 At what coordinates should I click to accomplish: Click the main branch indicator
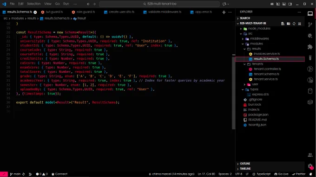tap(15, 174)
